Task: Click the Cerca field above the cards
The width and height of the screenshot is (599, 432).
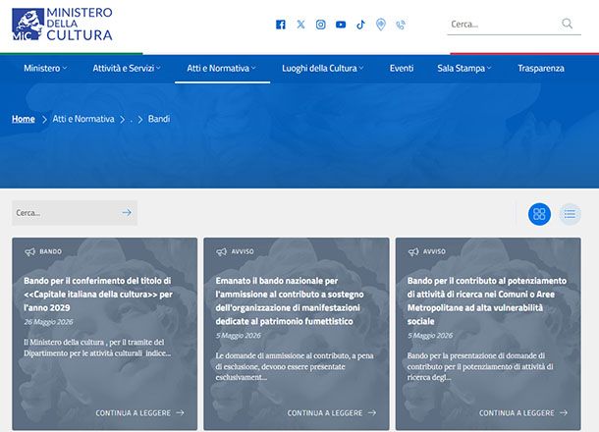Action: pyautogui.click(x=65, y=213)
